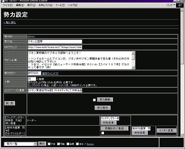The image size is (185, 149).
Task: Open the お気に入り(A) menu
Action: [45, 5]
